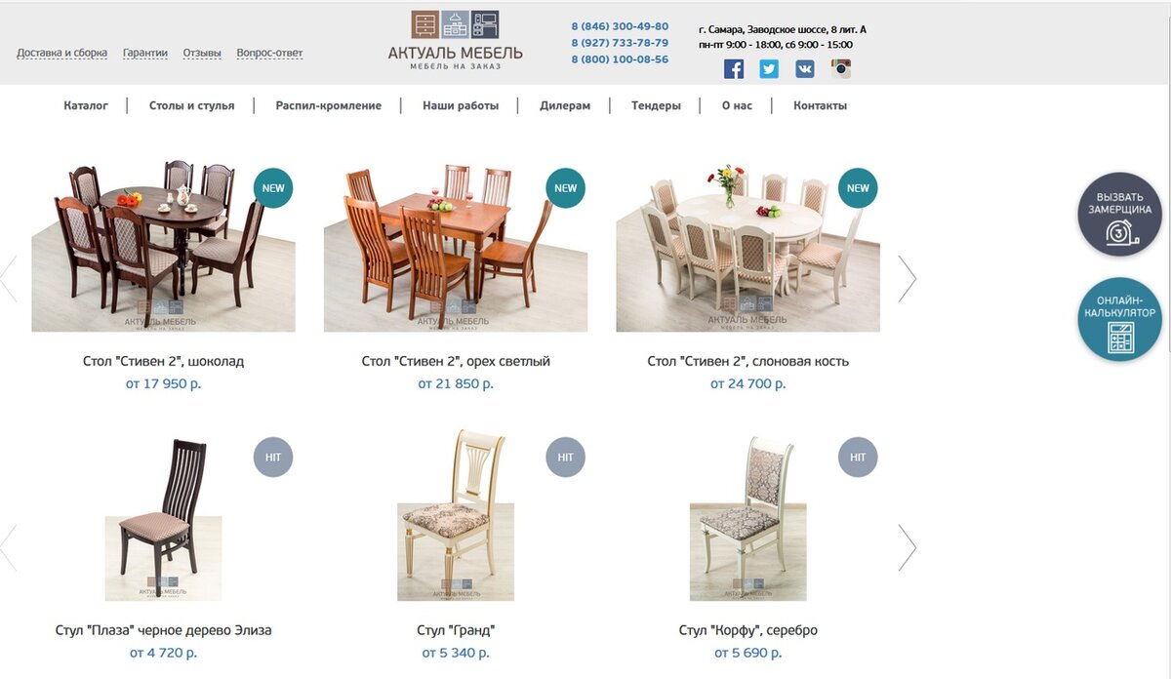Open the Стул "Гранд" chair thumbnail

[x=456, y=517]
